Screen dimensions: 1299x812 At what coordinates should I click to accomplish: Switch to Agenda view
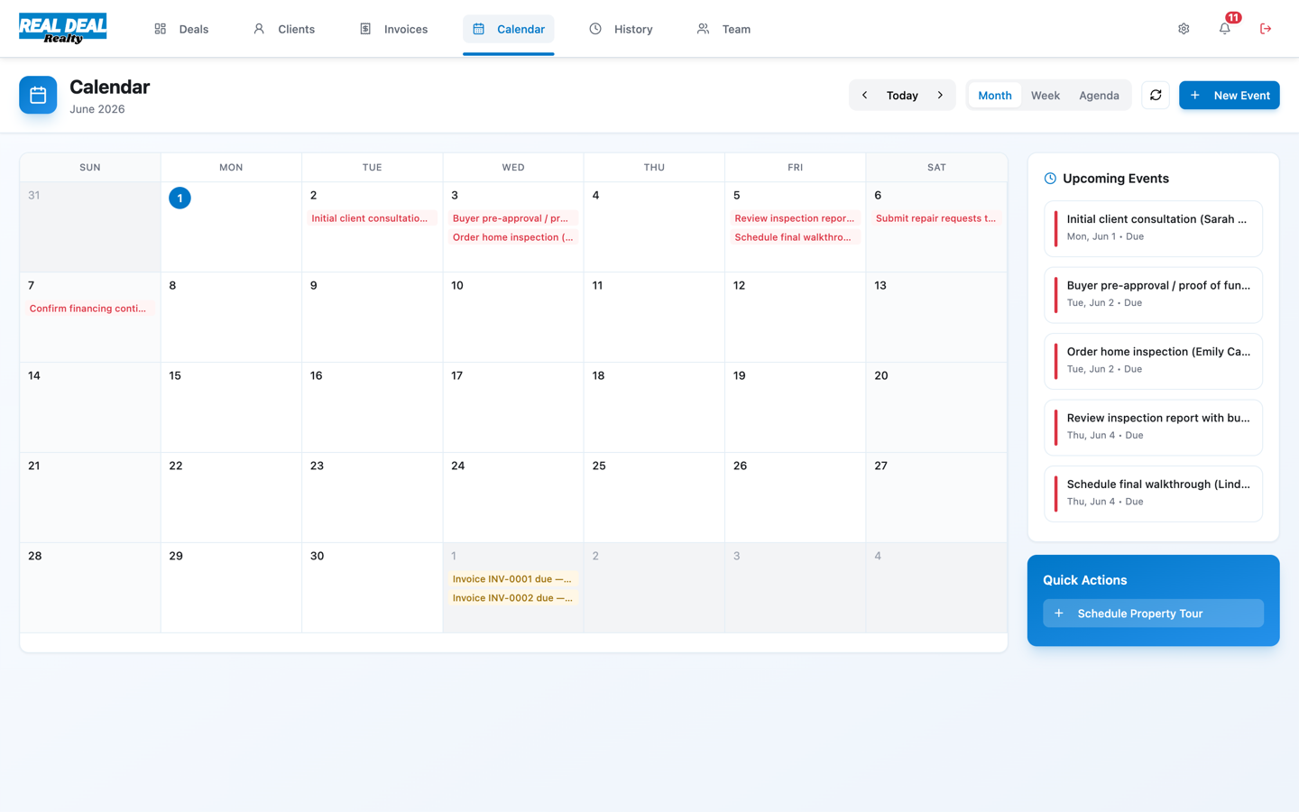[1099, 95]
